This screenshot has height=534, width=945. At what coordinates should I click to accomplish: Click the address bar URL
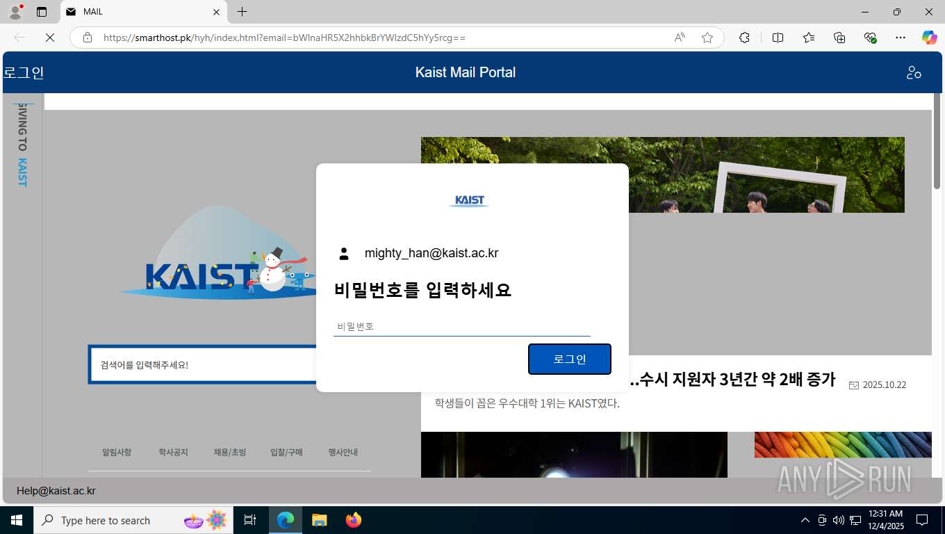point(284,38)
